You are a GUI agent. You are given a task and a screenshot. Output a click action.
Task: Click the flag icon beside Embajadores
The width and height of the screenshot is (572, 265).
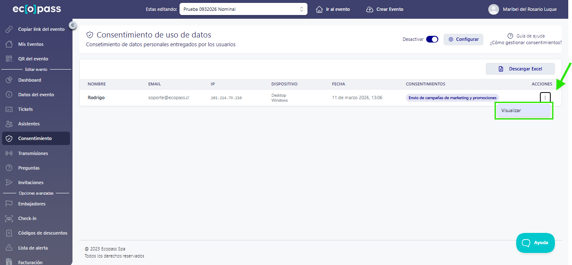[x=9, y=204]
